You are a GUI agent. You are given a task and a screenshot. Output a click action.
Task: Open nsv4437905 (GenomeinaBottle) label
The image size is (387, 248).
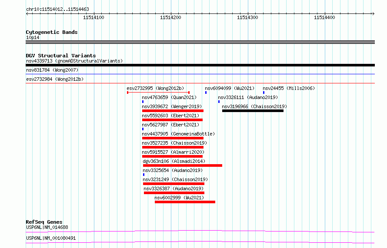click(178, 134)
